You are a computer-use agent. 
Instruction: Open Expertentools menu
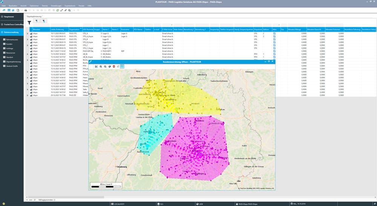[x=70, y=6]
